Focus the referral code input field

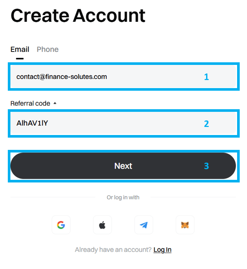pos(123,123)
